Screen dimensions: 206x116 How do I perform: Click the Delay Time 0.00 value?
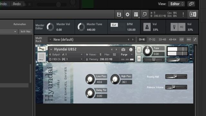[100, 96]
